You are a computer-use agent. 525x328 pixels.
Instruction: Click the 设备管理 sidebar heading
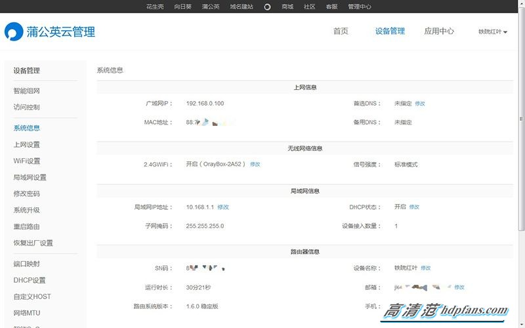pyautogui.click(x=26, y=71)
